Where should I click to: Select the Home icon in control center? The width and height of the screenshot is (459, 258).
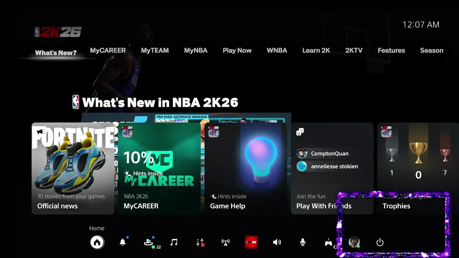click(97, 243)
